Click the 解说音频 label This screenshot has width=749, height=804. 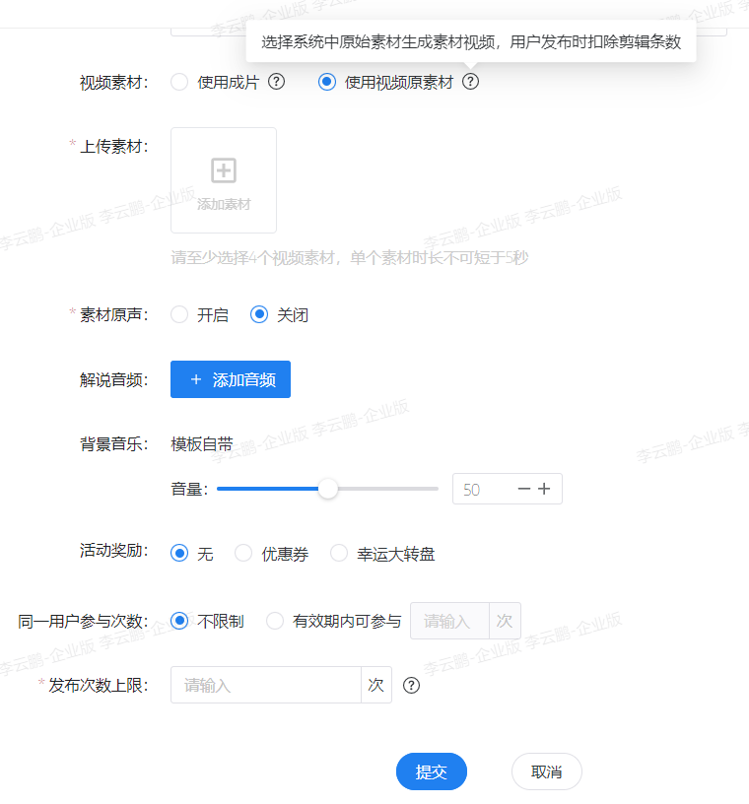pos(114,380)
